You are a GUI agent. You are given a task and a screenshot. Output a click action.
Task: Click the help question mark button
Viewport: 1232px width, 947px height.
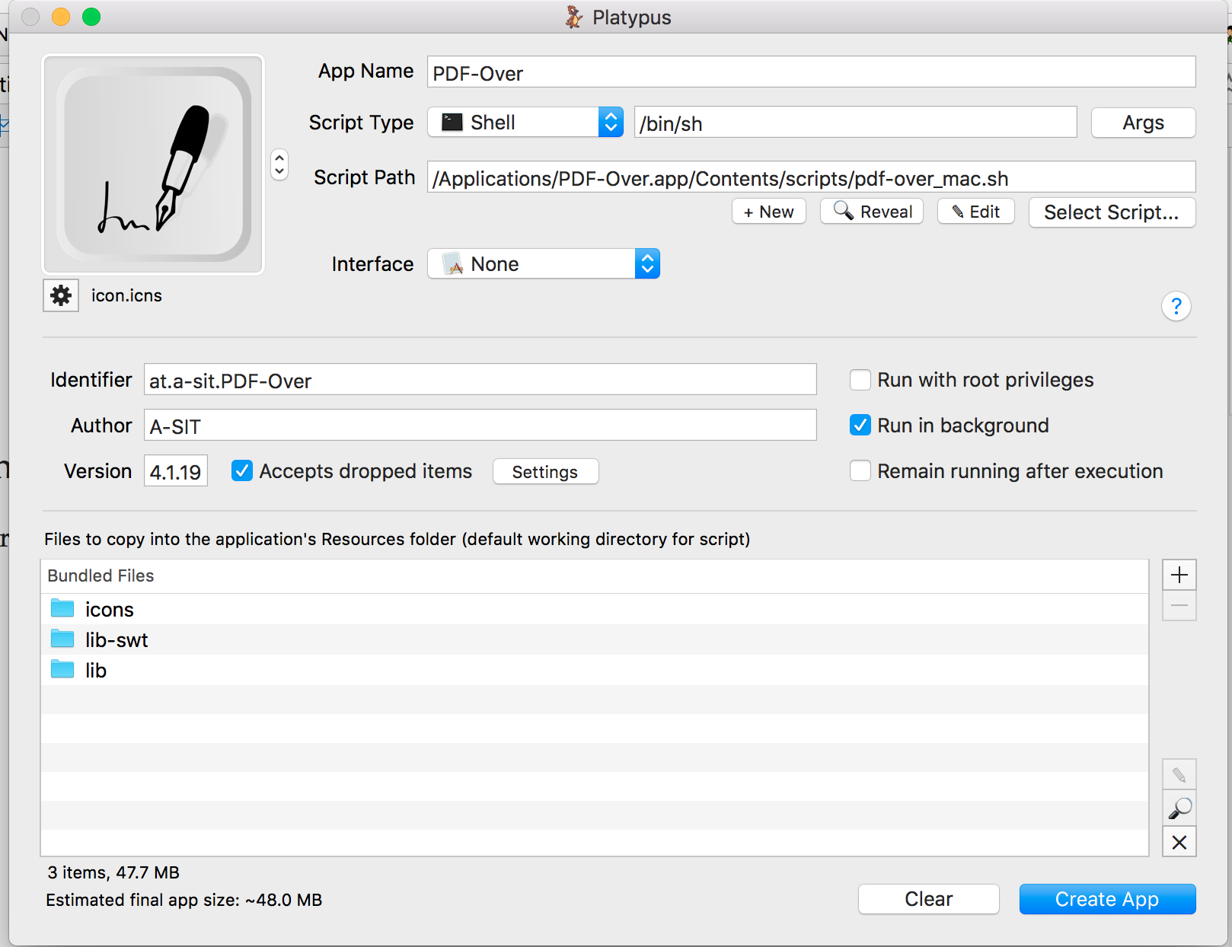pyautogui.click(x=1176, y=306)
